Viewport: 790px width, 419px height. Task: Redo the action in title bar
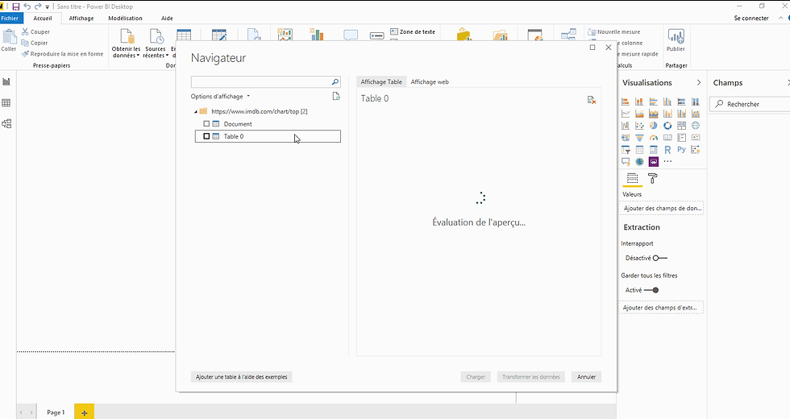[x=38, y=6]
